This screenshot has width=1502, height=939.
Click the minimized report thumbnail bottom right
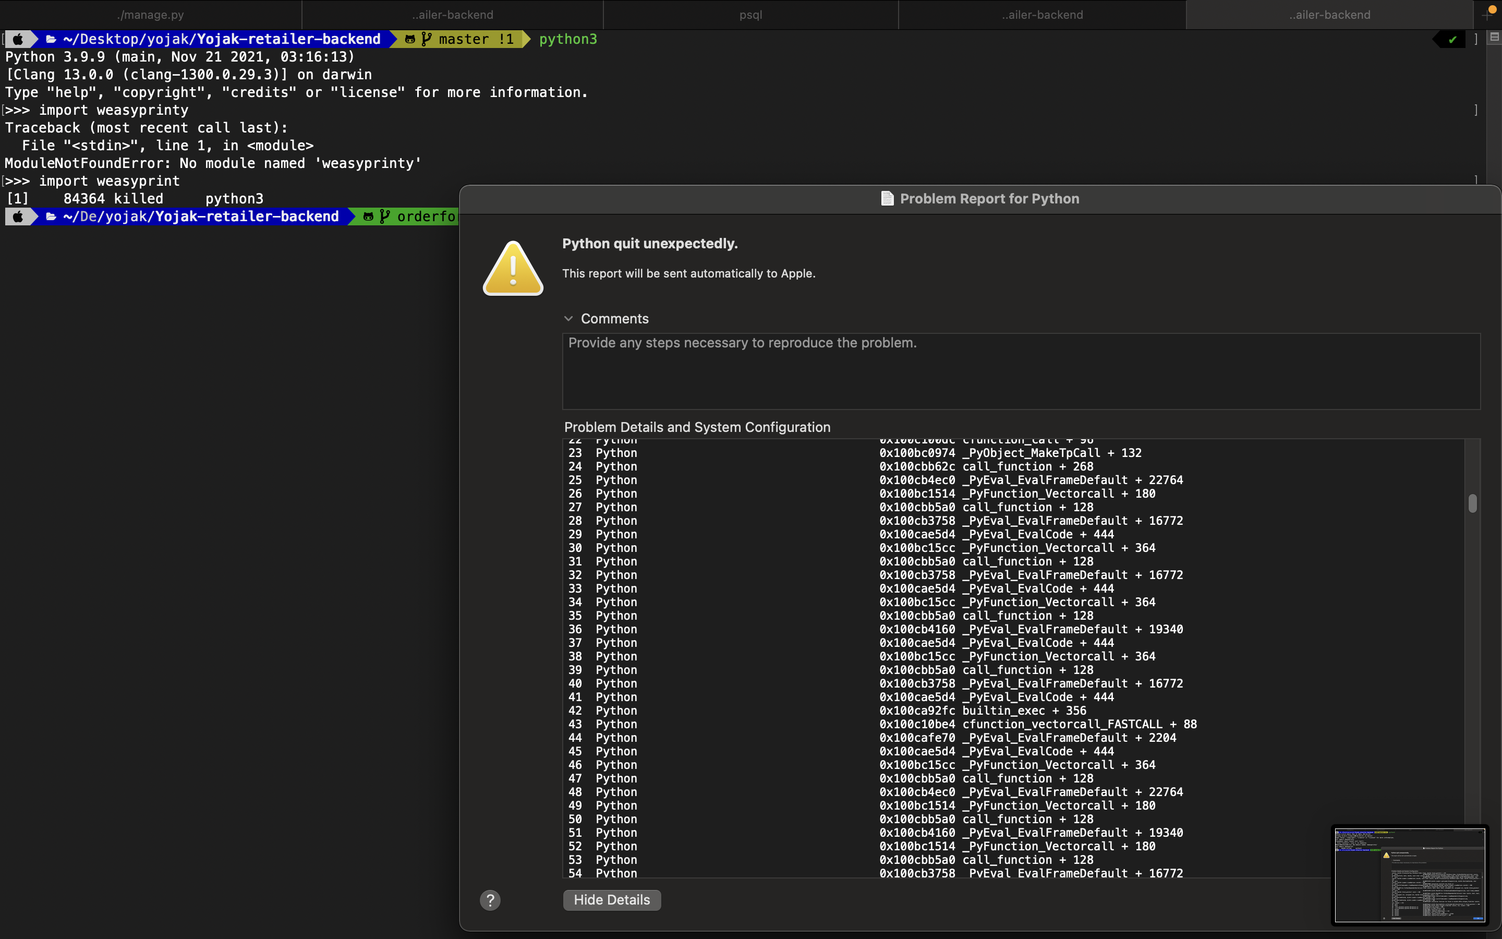click(1409, 876)
